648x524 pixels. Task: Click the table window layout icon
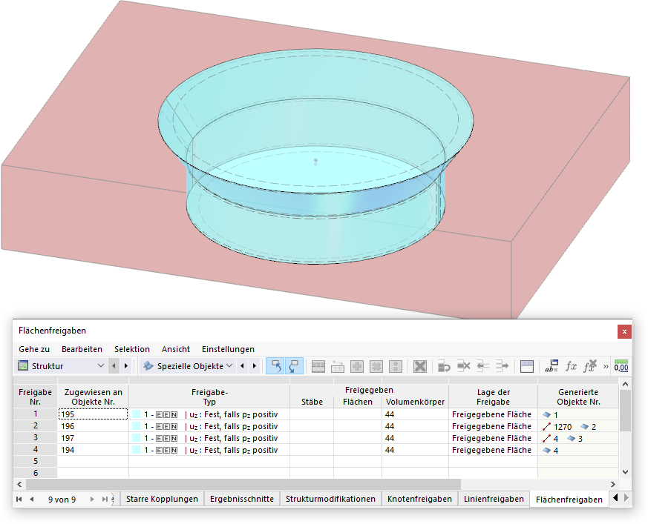point(527,366)
